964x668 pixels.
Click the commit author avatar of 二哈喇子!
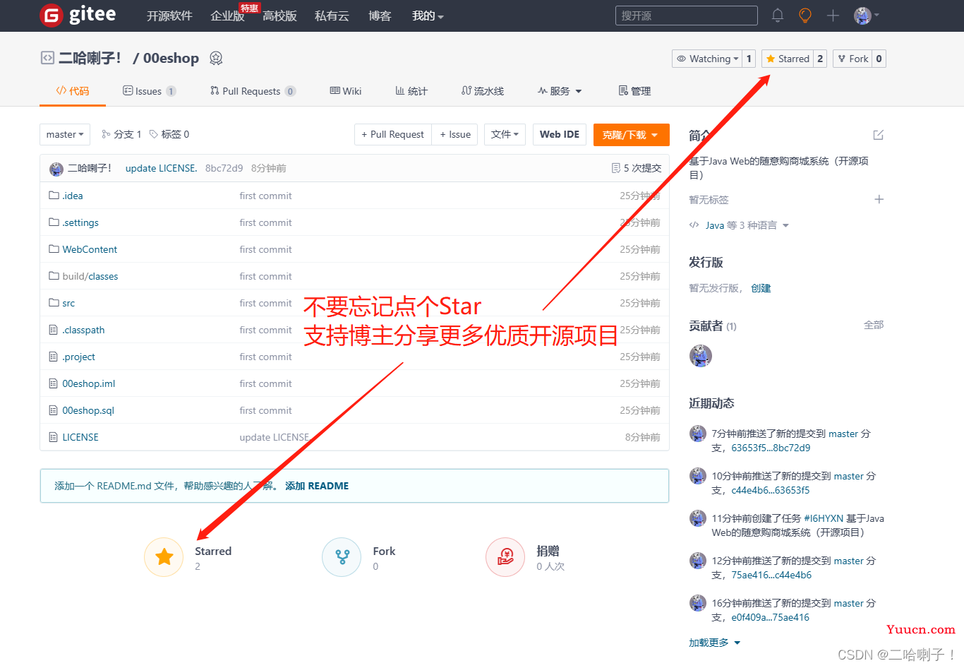[56, 169]
